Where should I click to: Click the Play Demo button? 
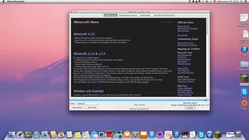139,105
